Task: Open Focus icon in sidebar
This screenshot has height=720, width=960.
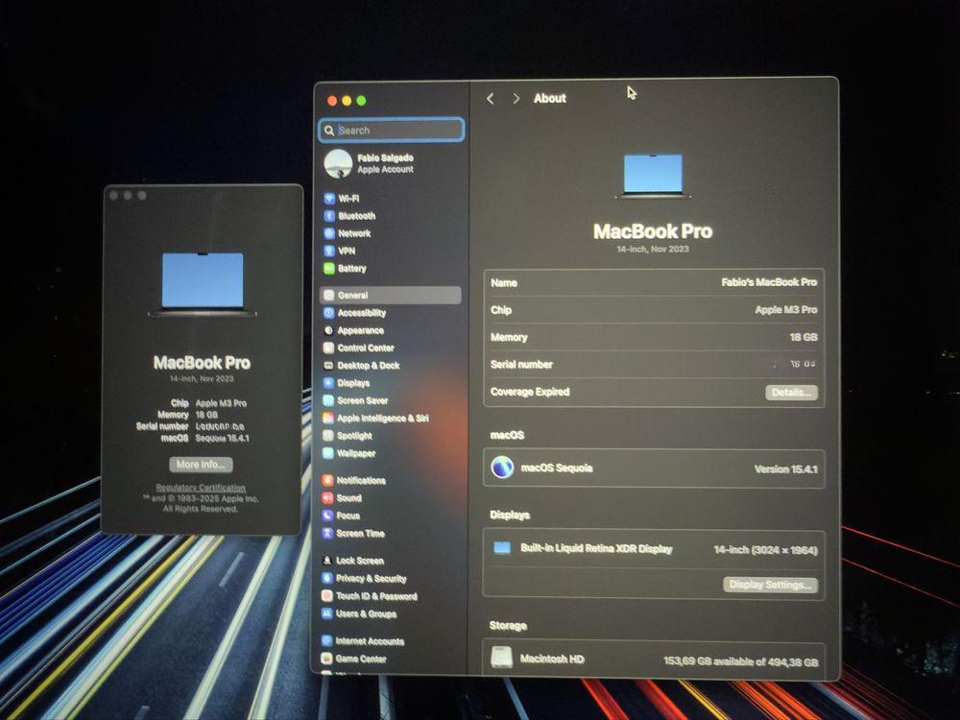Action: pos(327,516)
